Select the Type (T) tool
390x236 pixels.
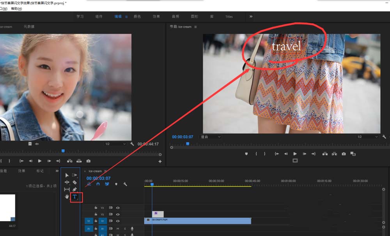pyautogui.click(x=74, y=197)
